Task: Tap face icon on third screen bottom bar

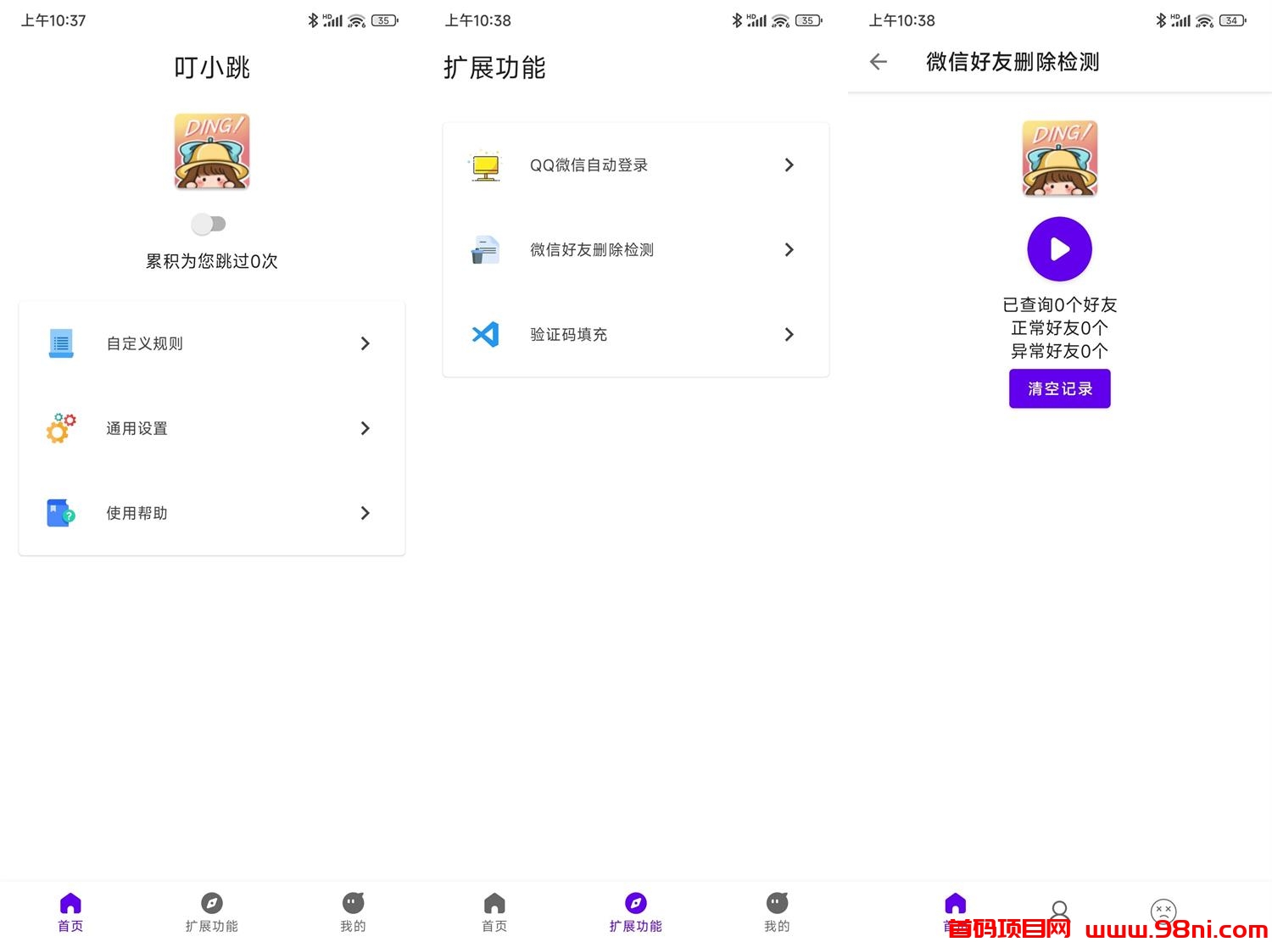Action: click(1163, 911)
